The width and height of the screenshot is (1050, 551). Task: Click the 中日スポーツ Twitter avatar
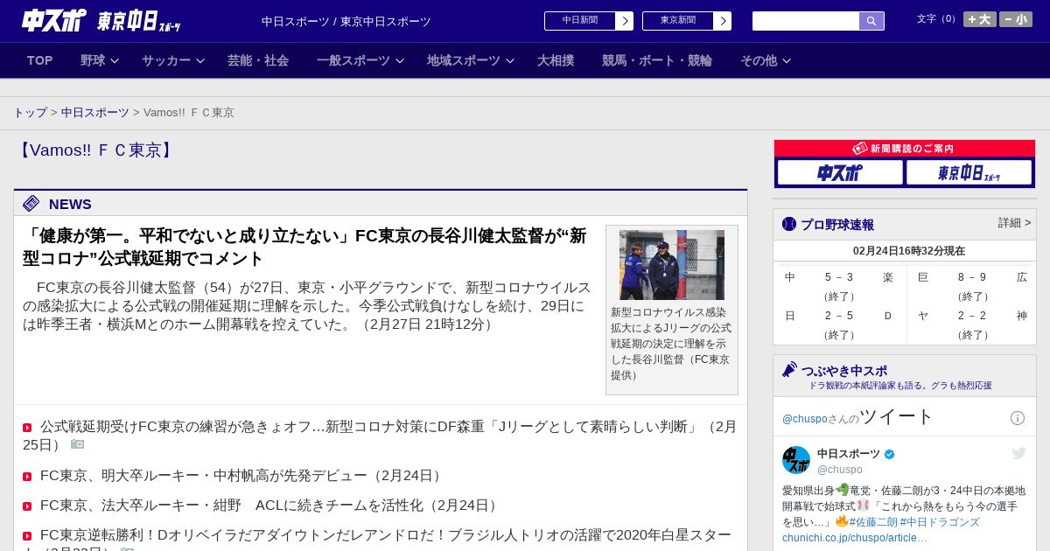pos(796,460)
